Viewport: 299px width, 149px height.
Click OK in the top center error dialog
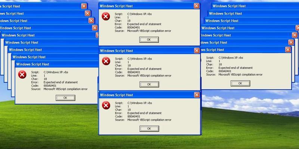point(149,39)
